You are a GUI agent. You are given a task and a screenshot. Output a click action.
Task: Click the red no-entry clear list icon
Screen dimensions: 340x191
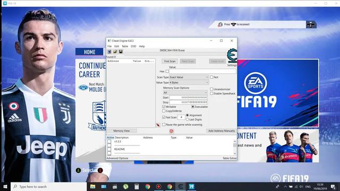pos(171,131)
